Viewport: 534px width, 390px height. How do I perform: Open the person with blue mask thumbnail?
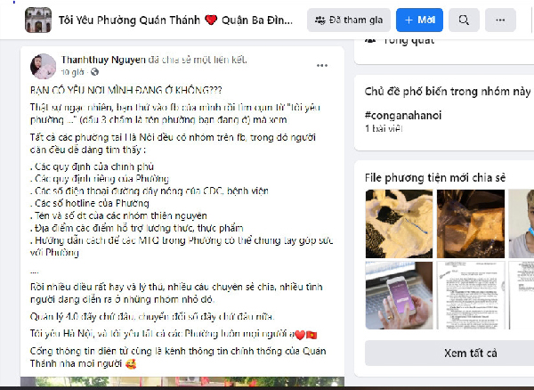(521, 223)
